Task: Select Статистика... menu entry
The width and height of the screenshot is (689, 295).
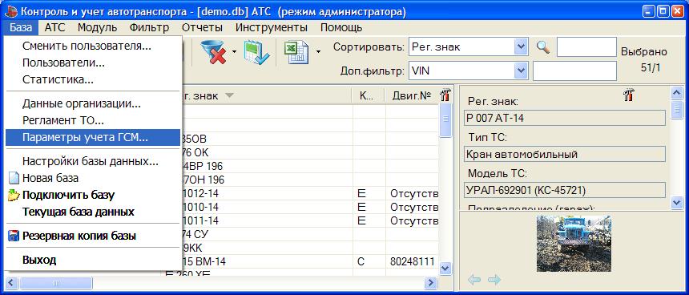Action: point(93,79)
